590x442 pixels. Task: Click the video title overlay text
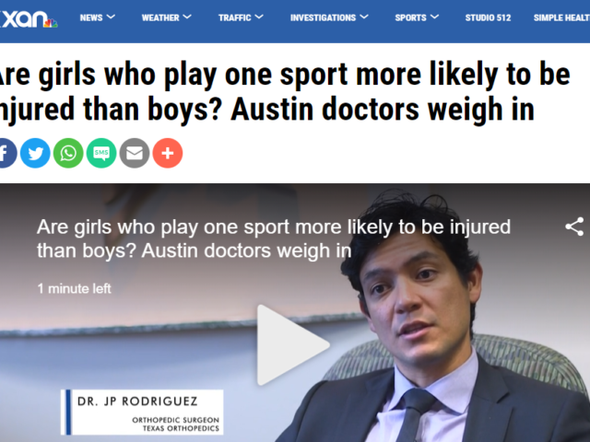point(274,238)
